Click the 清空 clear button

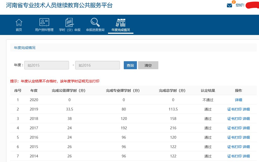(x=148, y=65)
